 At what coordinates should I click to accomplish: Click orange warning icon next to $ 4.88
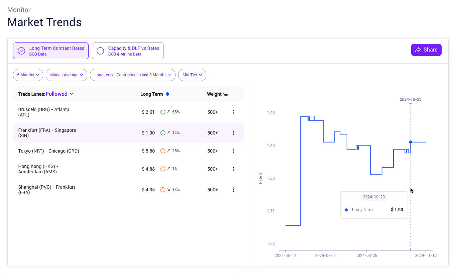click(163, 169)
